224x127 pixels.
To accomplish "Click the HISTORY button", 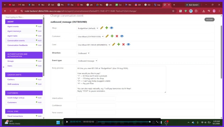I will click(210, 19).
